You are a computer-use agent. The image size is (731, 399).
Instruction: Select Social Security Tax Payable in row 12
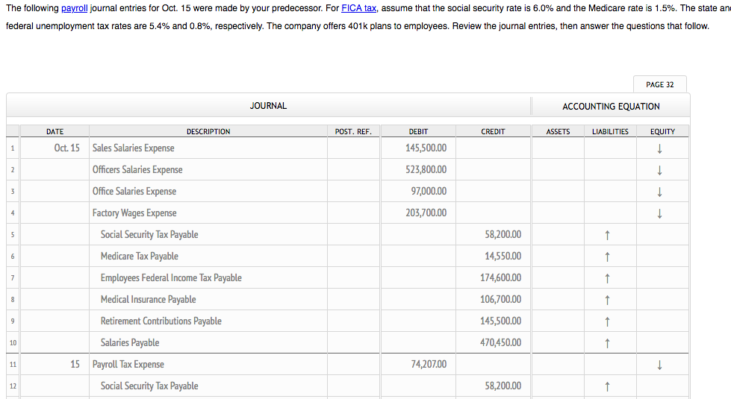click(149, 386)
